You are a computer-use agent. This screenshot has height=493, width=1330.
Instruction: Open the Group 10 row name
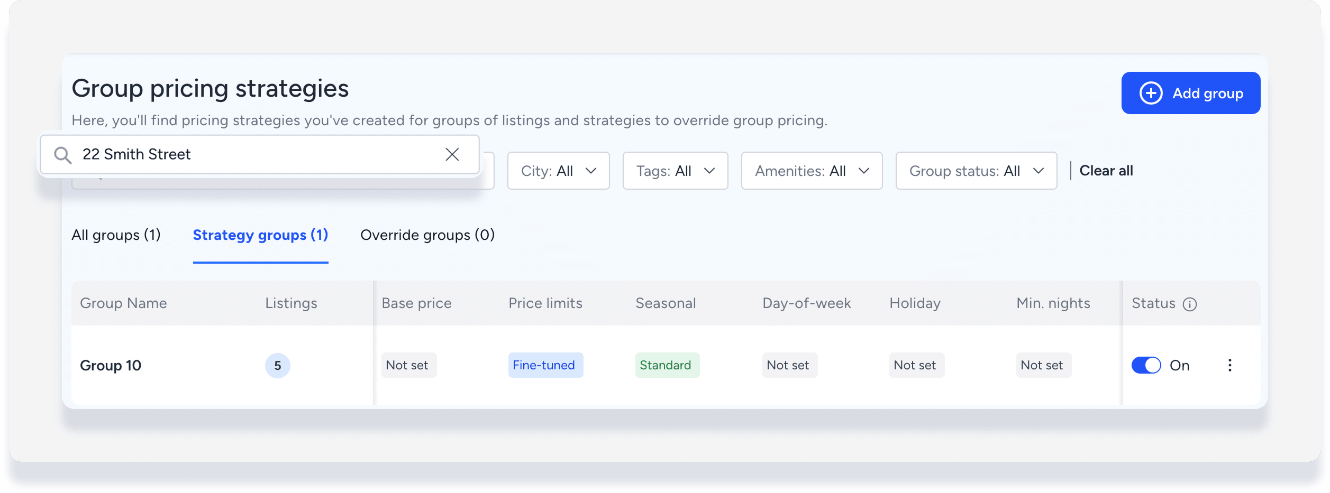[x=111, y=366]
